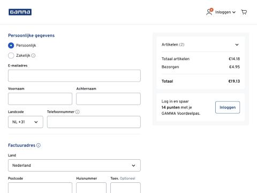The height and width of the screenshot is (193, 257).
Task: Expand the Artikelen (2) section
Action: click(201, 44)
